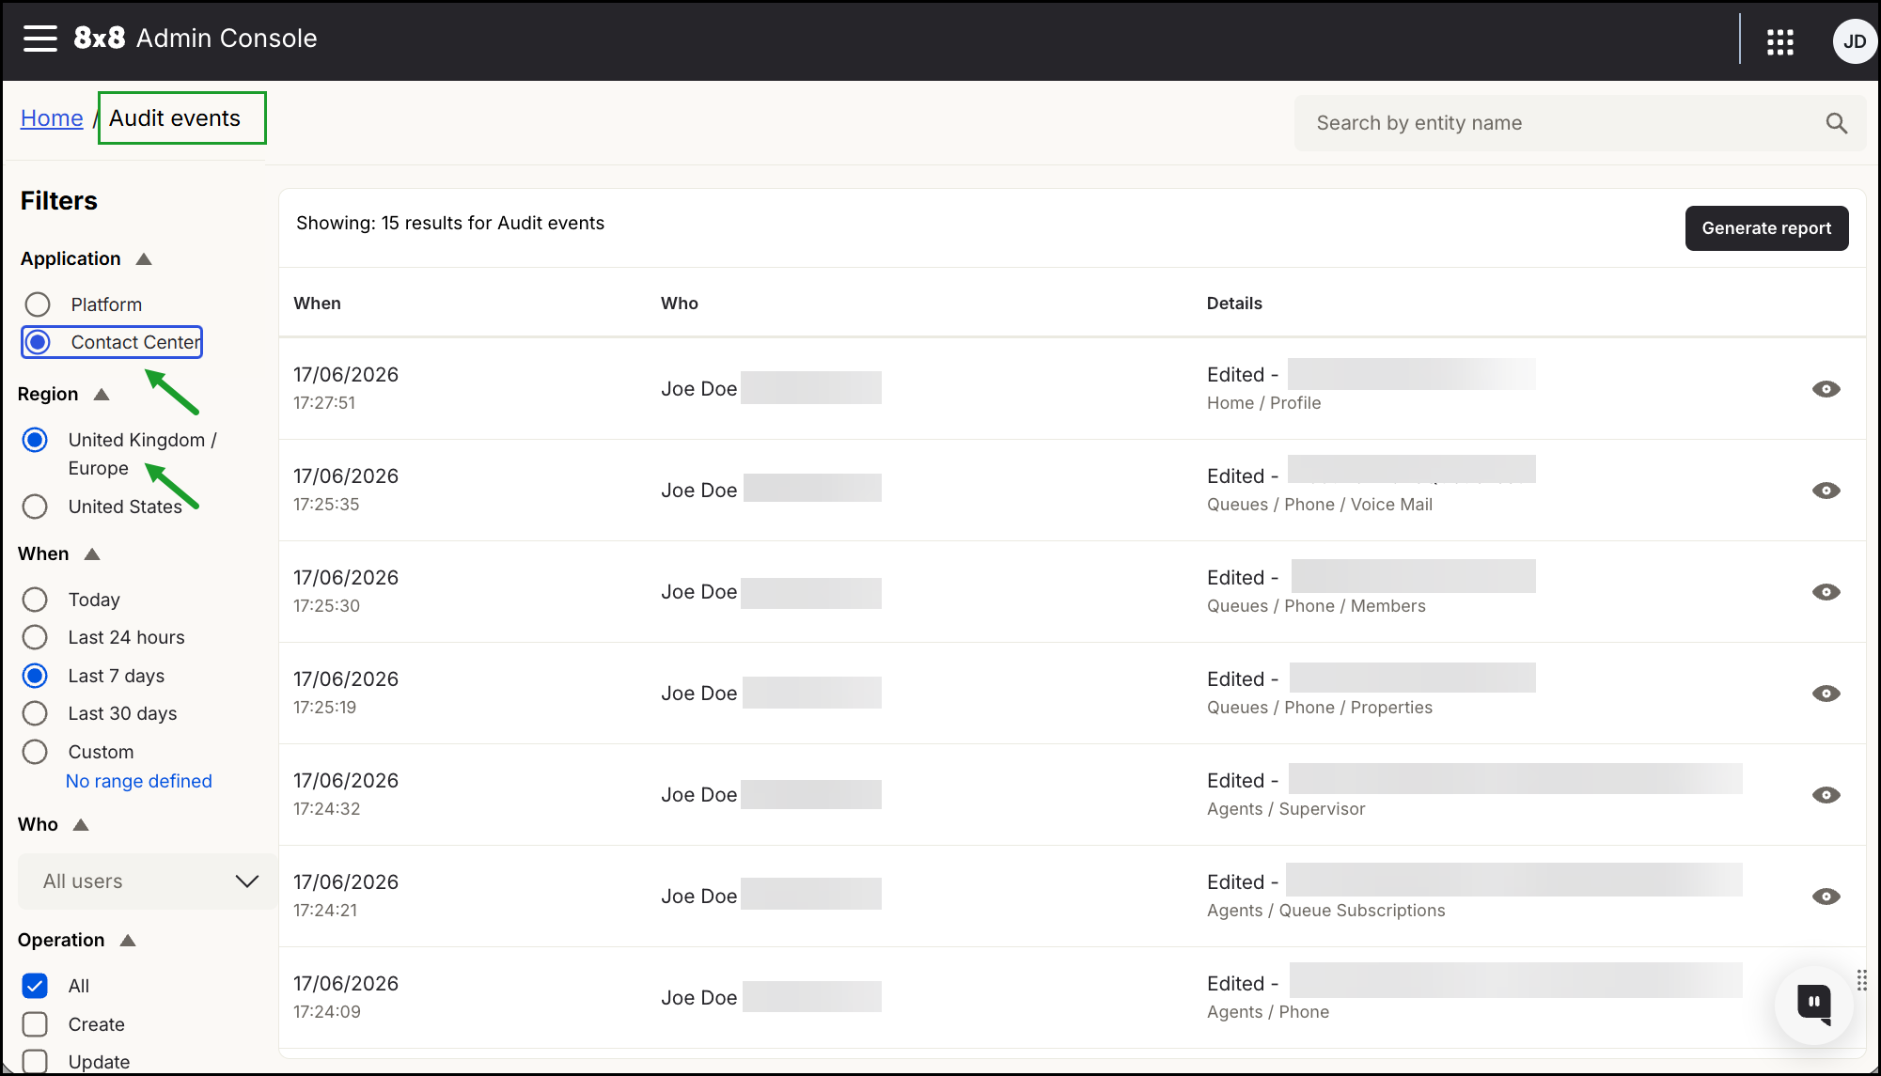Image resolution: width=1881 pixels, height=1076 pixels.
Task: View details of the Queues Members event
Action: (1826, 592)
